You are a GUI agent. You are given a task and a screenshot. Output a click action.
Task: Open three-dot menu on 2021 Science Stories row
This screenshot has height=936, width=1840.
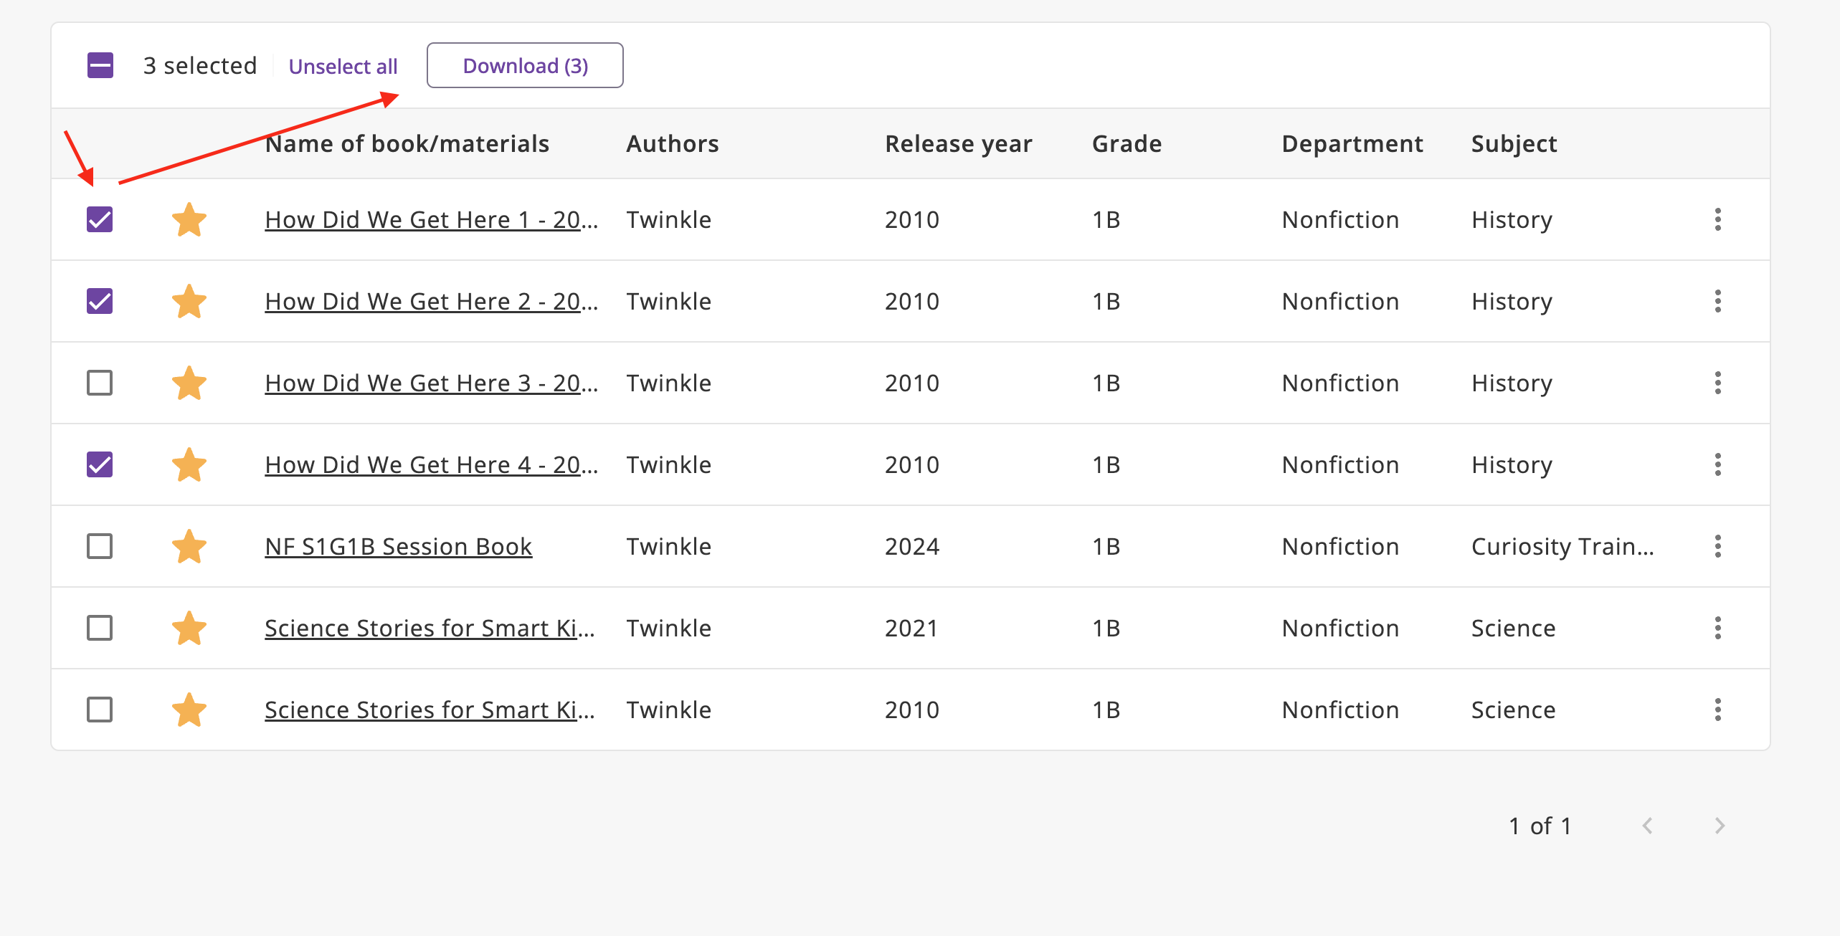click(x=1717, y=629)
